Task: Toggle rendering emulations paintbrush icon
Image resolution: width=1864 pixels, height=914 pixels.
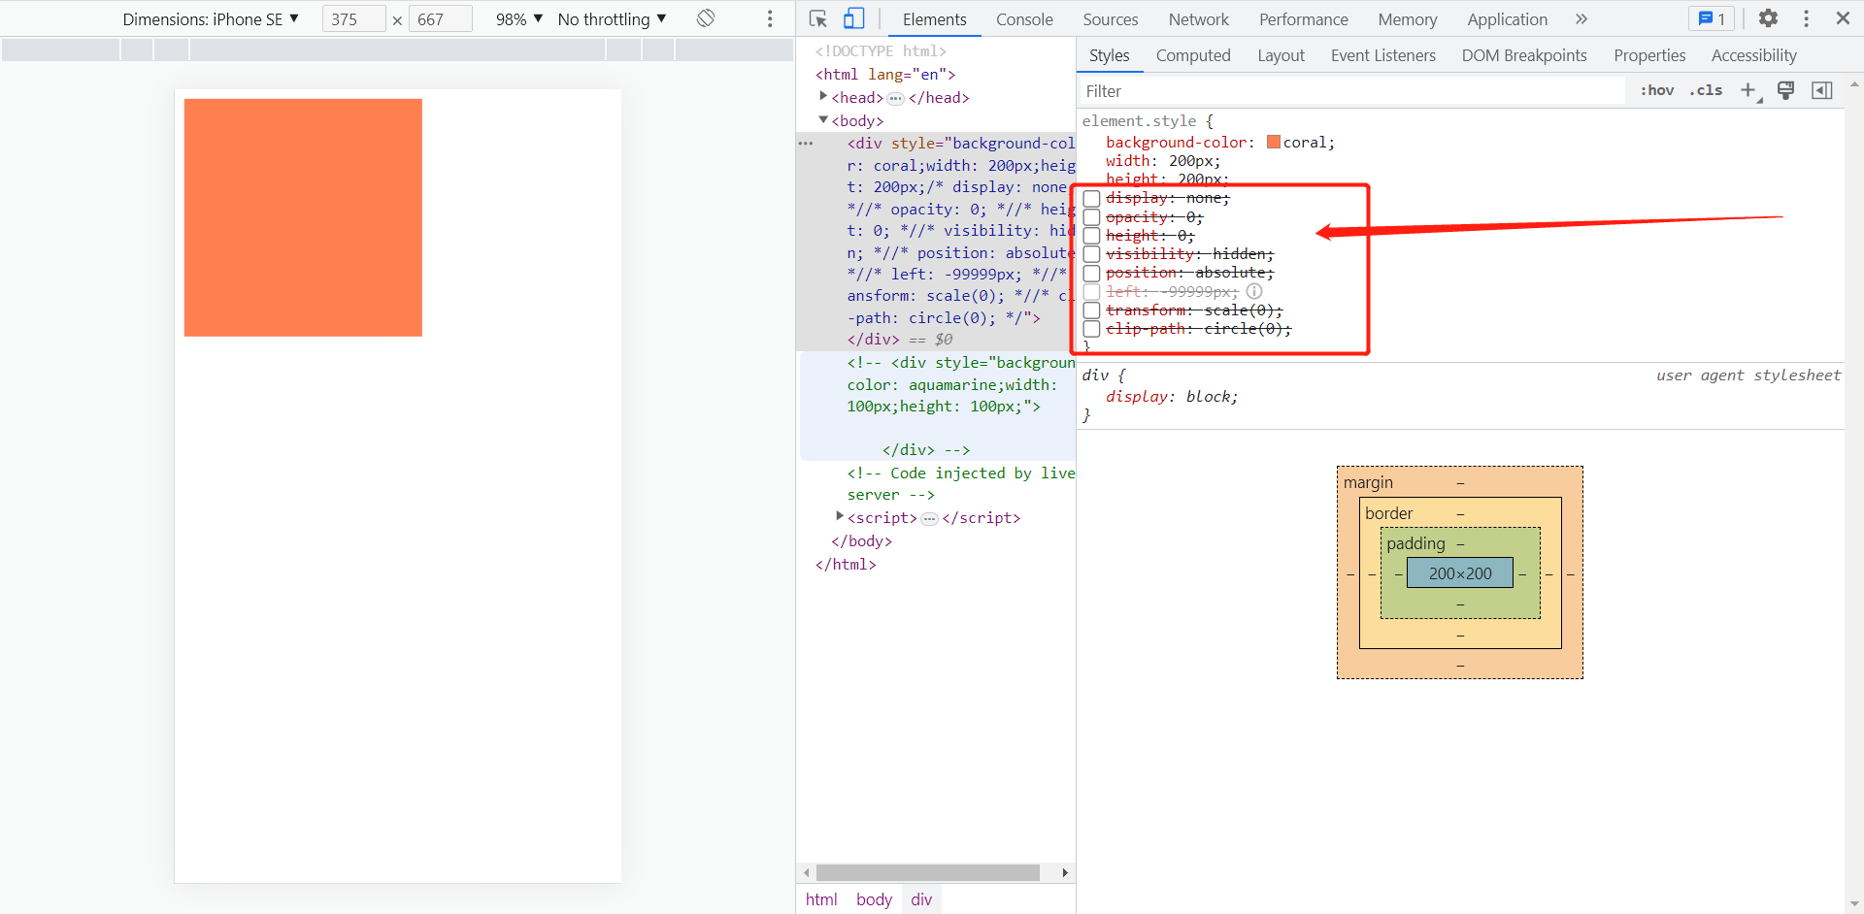Action: tap(1785, 90)
